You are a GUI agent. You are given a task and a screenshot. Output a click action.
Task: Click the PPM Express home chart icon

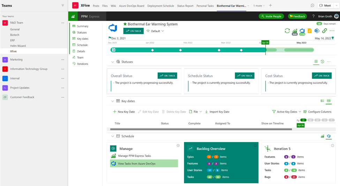click(73, 16)
